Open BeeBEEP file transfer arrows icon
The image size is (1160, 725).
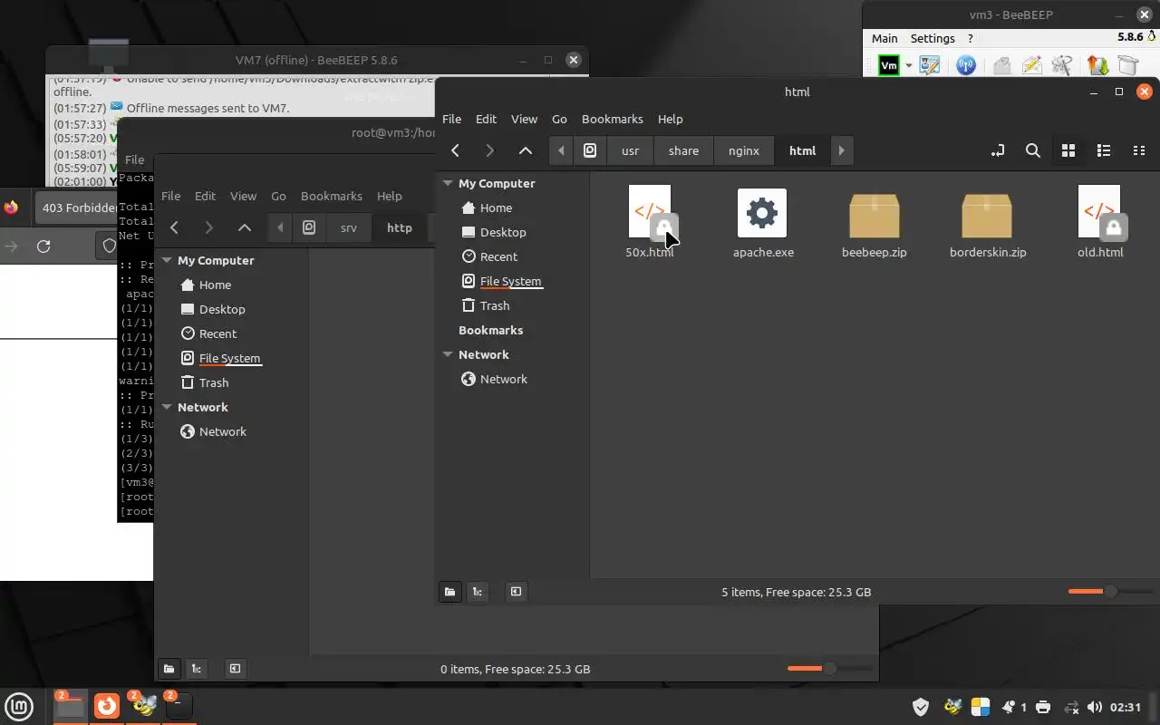pos(1097,65)
